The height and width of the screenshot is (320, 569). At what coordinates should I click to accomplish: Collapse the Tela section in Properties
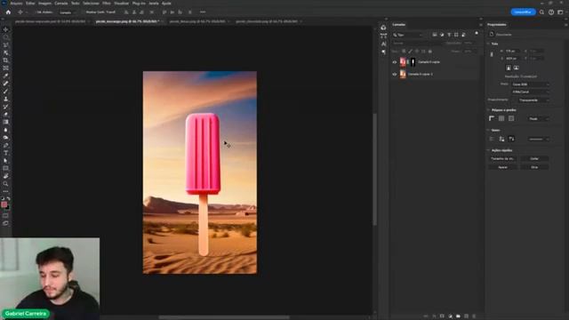(x=488, y=44)
